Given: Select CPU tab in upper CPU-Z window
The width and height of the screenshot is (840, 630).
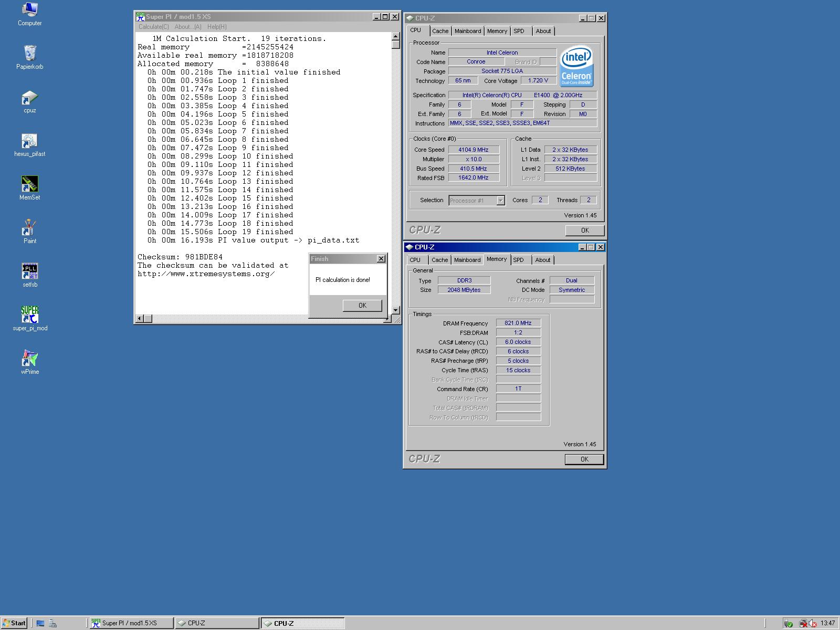Looking at the screenshot, I should tap(416, 30).
